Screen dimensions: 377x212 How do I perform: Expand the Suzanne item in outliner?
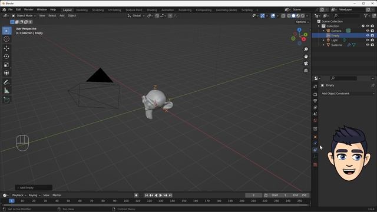coord(323,45)
